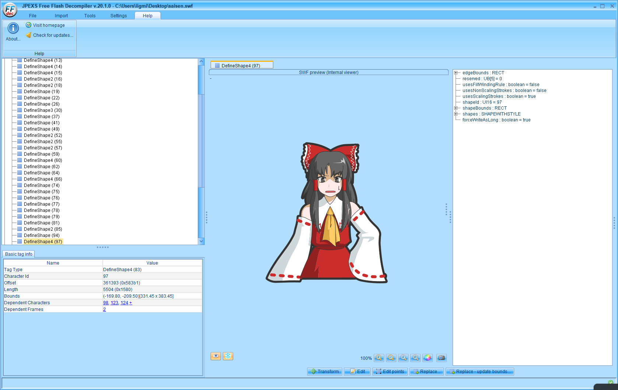Click the shape icon of DefineShape2 (85)

pos(20,229)
